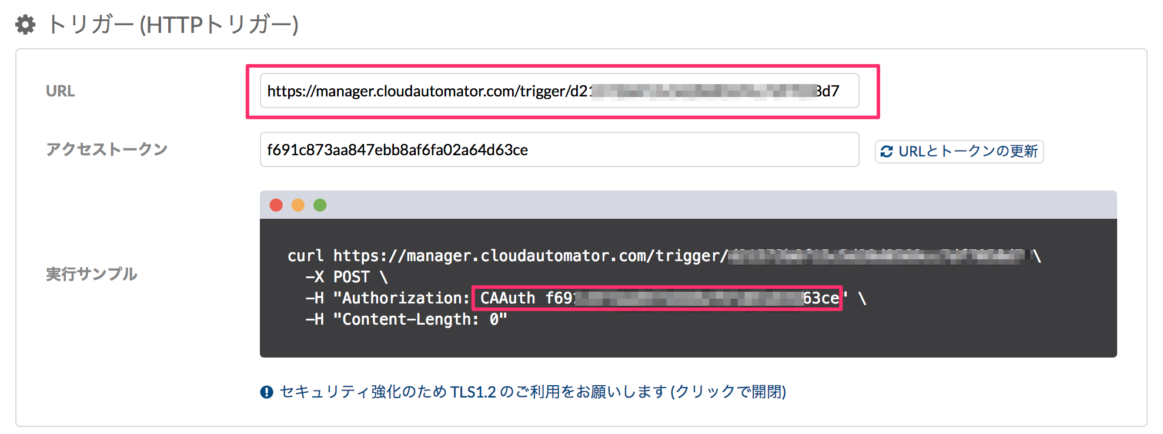Click the 実行サンプル label
The width and height of the screenshot is (1163, 434).
tap(91, 274)
